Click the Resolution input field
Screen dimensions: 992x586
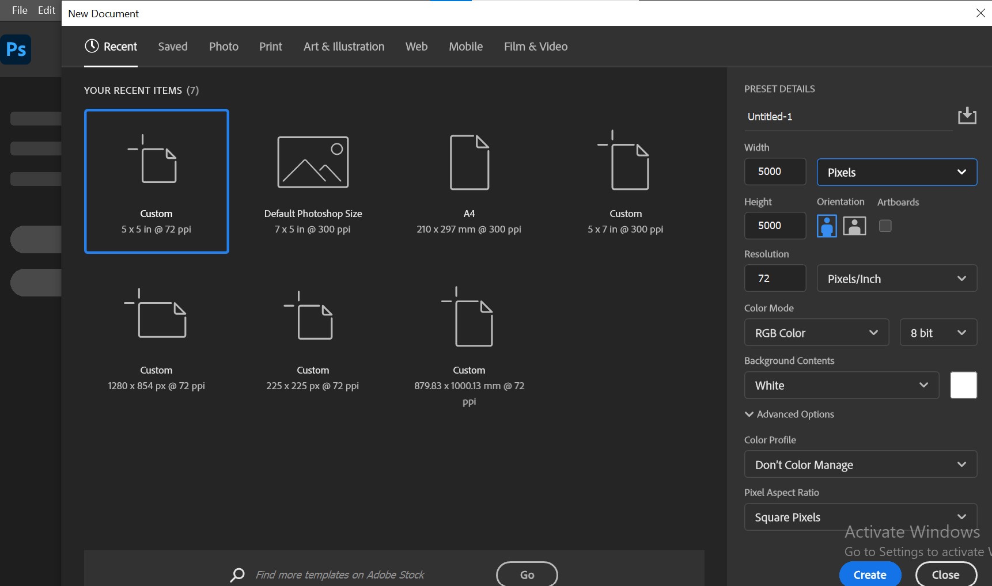pyautogui.click(x=775, y=279)
